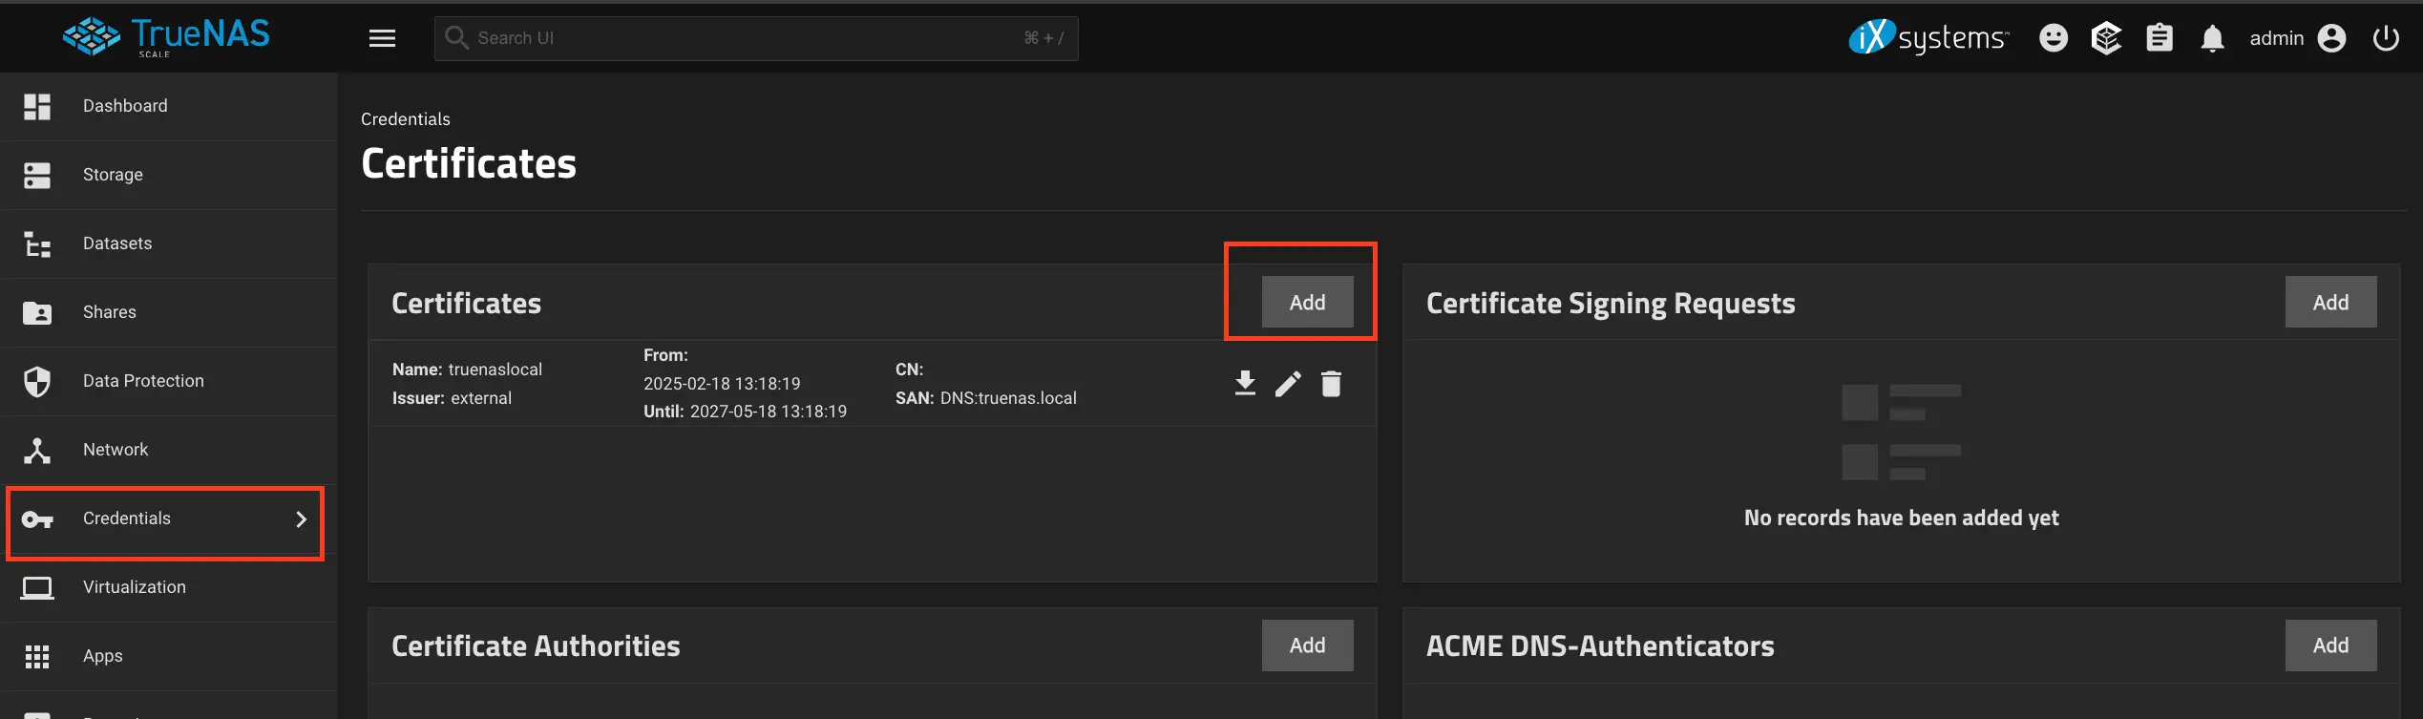Add a Certificate Signing Request
Image resolution: width=2423 pixels, height=719 pixels.
click(2330, 302)
